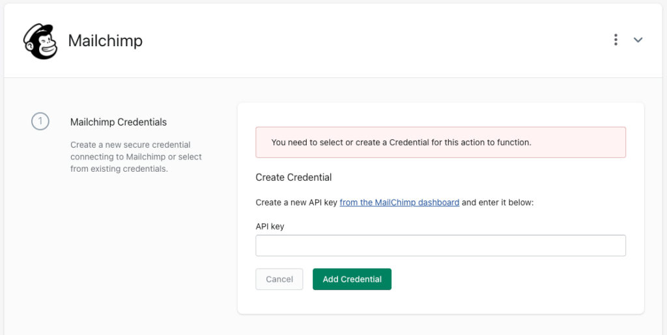667x335 pixels.
Task: Click the Cancel button
Action: [x=279, y=279]
